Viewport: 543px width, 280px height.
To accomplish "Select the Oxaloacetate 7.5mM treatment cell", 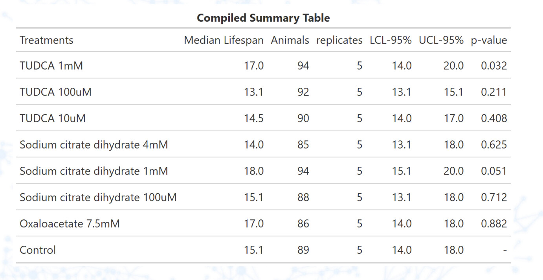I will pos(70,224).
